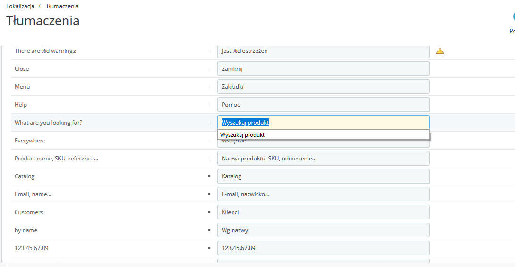Click the 'Product name, SKU, reference...' label

click(x=56, y=159)
